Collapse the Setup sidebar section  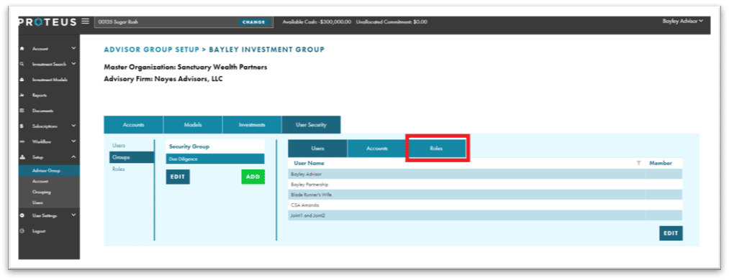pos(73,157)
